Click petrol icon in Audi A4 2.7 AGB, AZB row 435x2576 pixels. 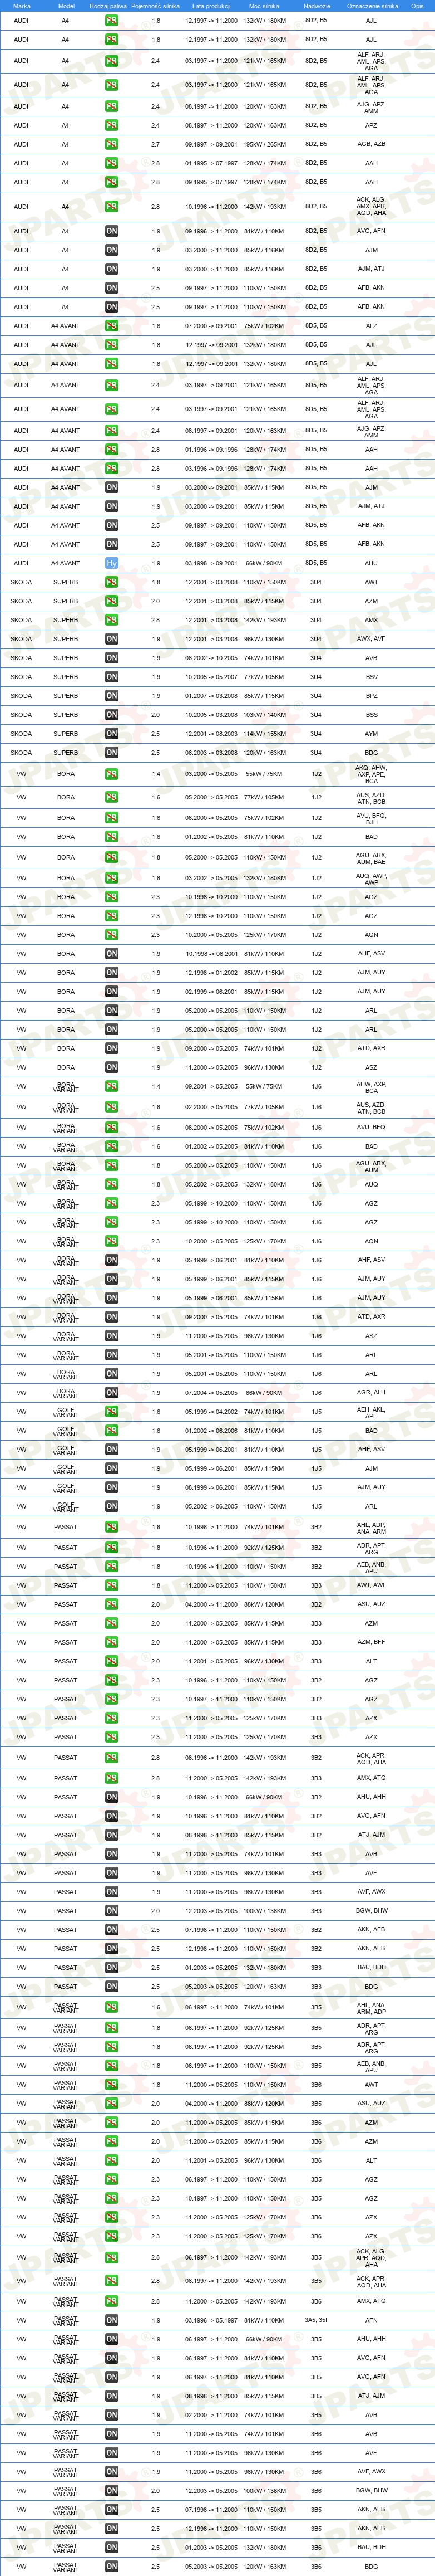[x=112, y=144]
